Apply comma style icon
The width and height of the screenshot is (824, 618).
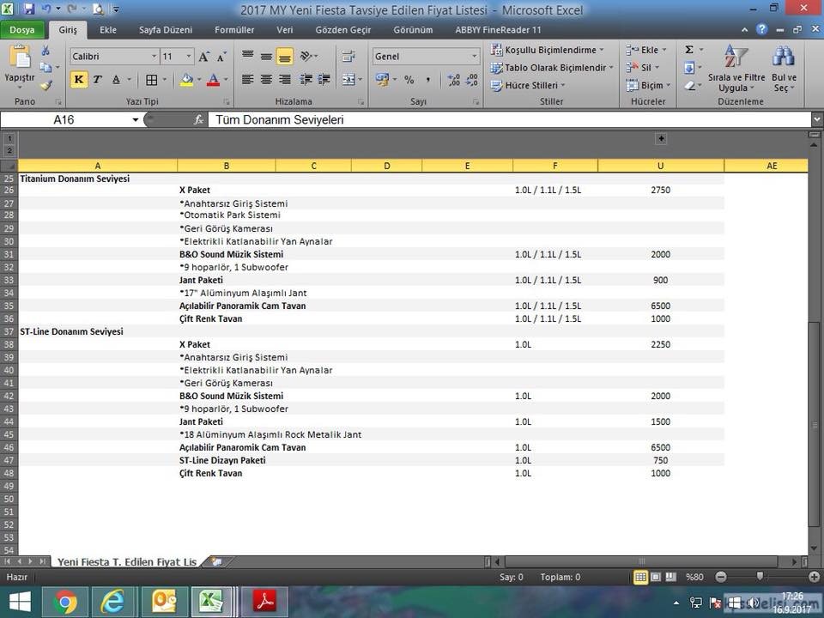(427, 80)
